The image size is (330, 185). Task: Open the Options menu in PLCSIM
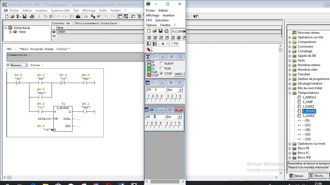click(x=151, y=25)
